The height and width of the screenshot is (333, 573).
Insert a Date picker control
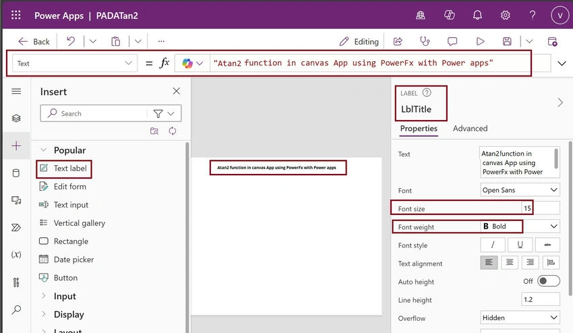point(66,260)
